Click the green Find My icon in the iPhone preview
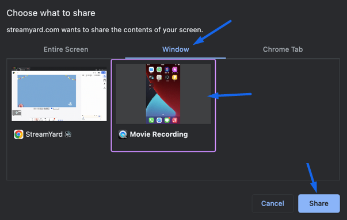 [x=159, y=70]
